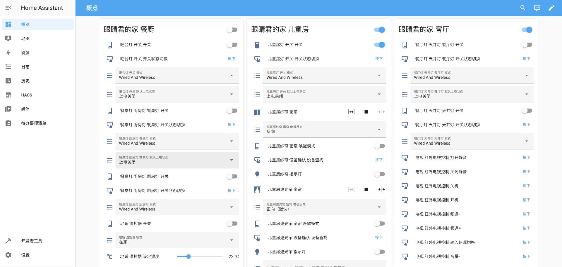Click the 历史 chart icon in sidebar
This screenshot has width=562, height=267.
[8, 81]
